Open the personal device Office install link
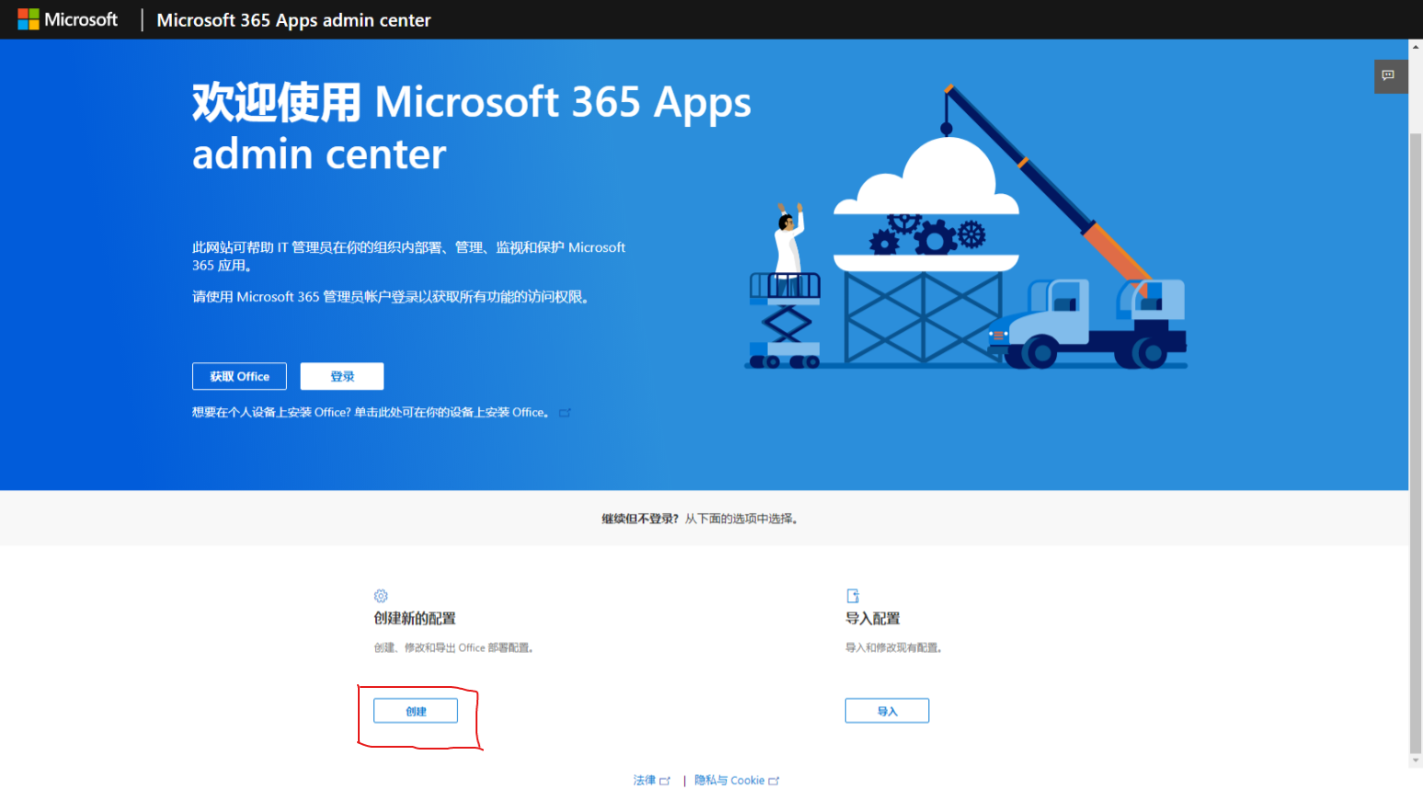 pyautogui.click(x=371, y=412)
